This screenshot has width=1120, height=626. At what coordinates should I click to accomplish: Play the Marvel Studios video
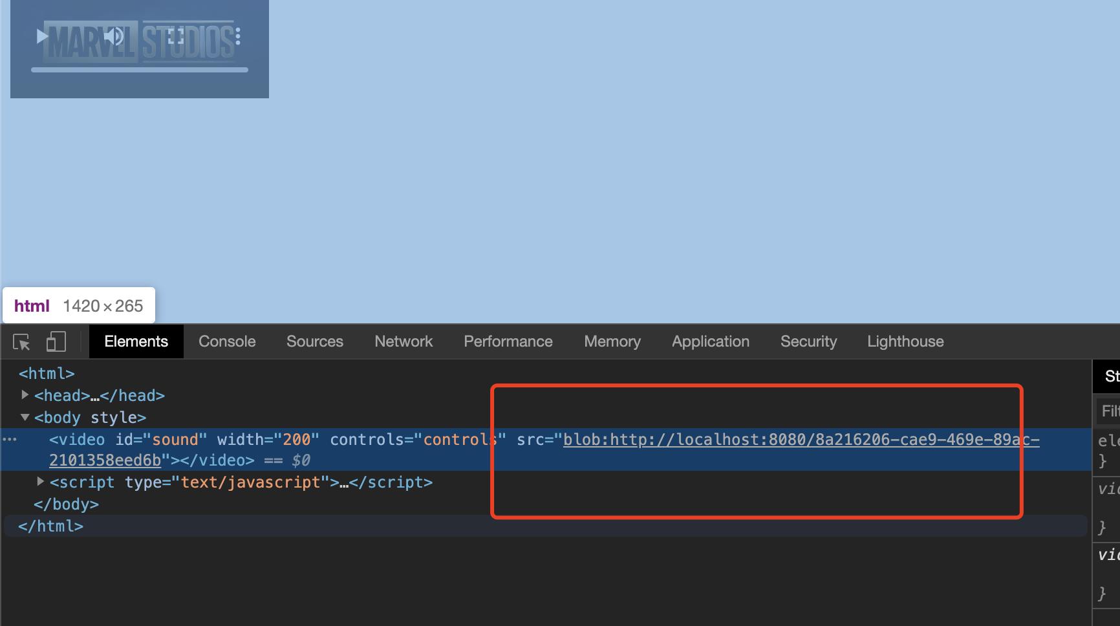click(43, 36)
